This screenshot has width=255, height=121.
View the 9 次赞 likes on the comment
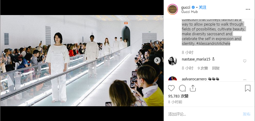[203, 68]
